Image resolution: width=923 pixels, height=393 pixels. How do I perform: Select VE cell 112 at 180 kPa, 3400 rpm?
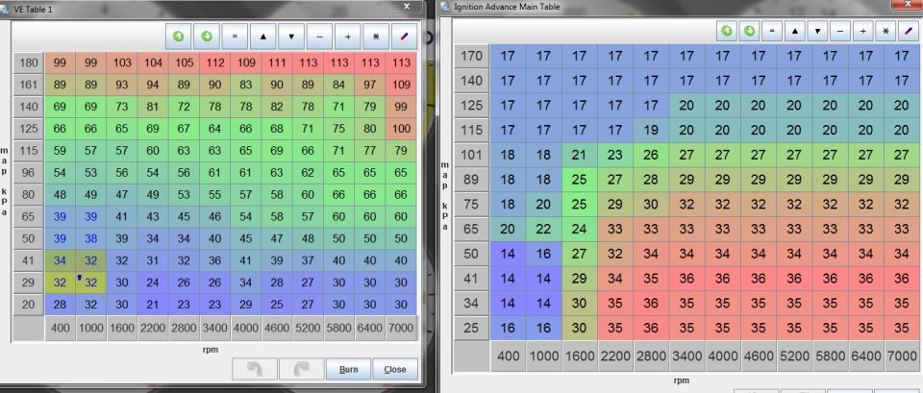coord(214,63)
